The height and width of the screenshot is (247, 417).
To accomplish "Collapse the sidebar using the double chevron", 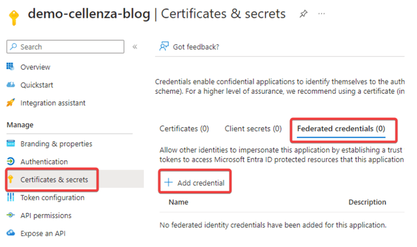I will pos(135,46).
